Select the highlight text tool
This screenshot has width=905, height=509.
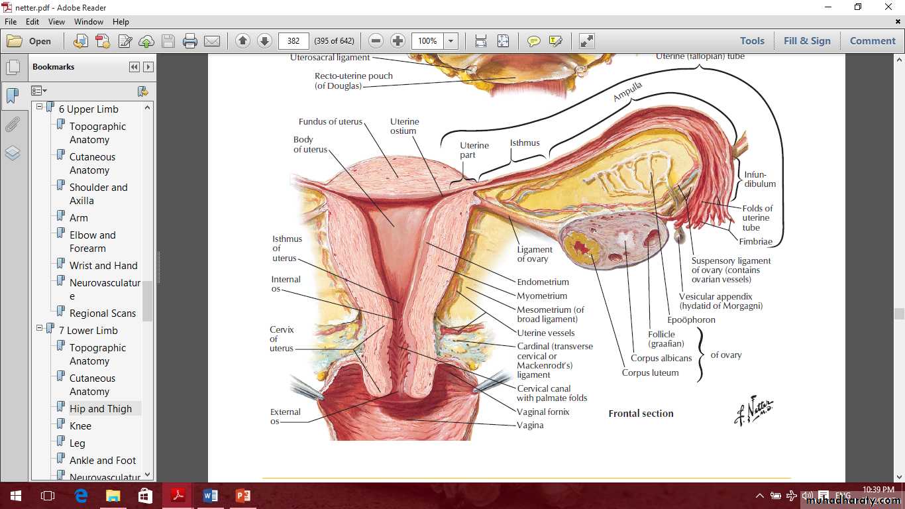tap(555, 41)
